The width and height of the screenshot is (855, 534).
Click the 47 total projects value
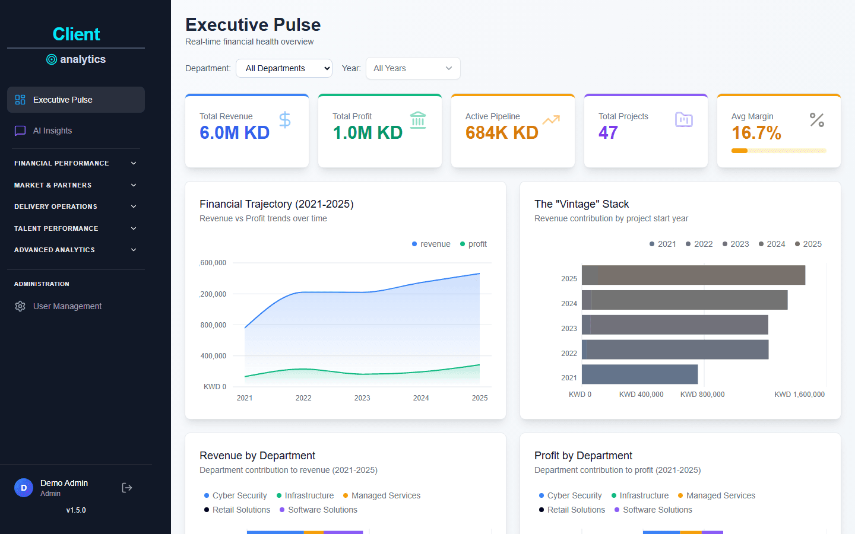tap(608, 132)
